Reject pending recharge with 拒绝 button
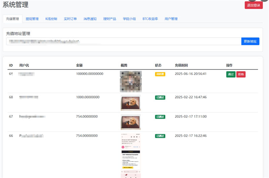The image size is (269, 178). (241, 74)
